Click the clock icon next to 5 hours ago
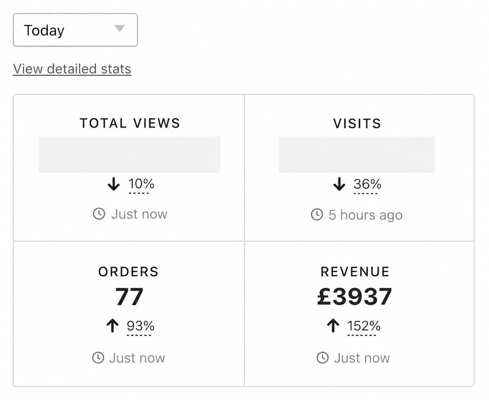The image size is (489, 400). click(317, 214)
